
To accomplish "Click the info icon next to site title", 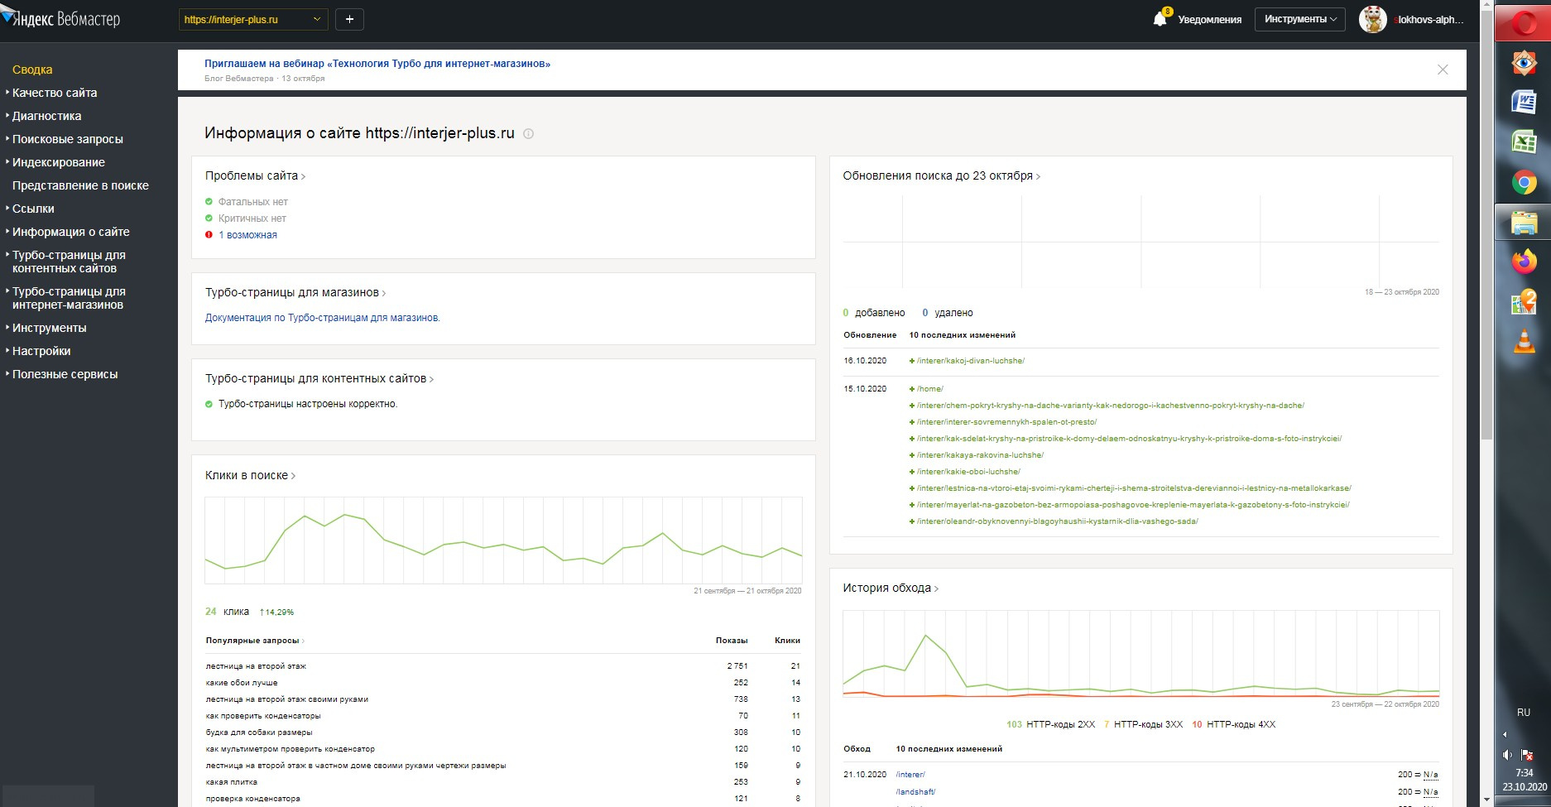I will 529,134.
